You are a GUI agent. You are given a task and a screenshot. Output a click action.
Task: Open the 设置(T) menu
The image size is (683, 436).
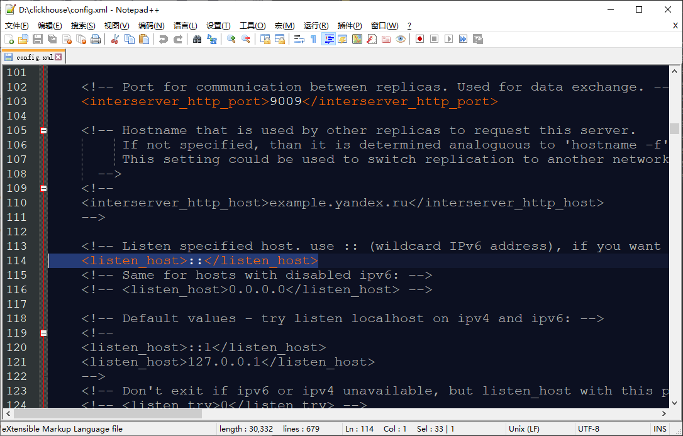pos(218,26)
